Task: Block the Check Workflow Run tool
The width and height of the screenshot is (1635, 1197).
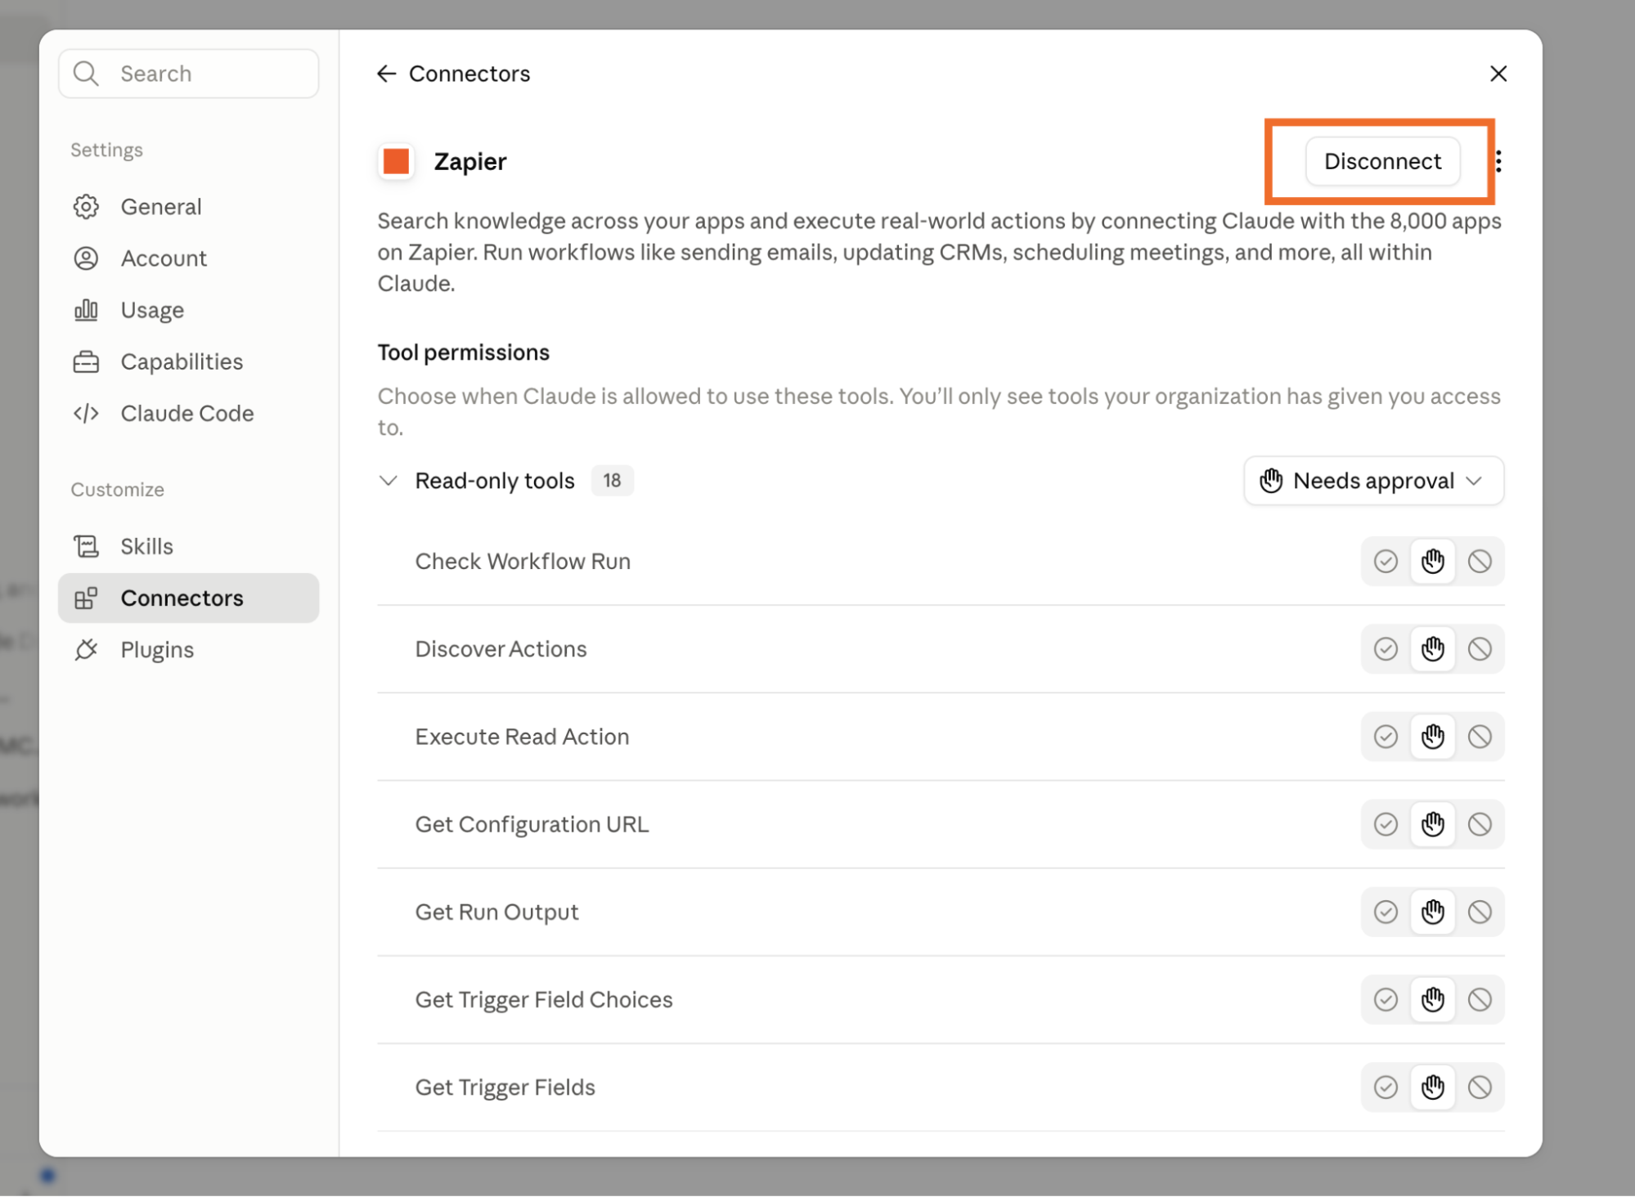Action: point(1480,562)
